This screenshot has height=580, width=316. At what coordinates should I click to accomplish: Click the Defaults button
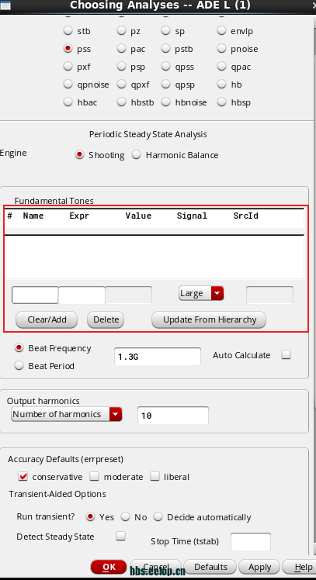click(210, 567)
